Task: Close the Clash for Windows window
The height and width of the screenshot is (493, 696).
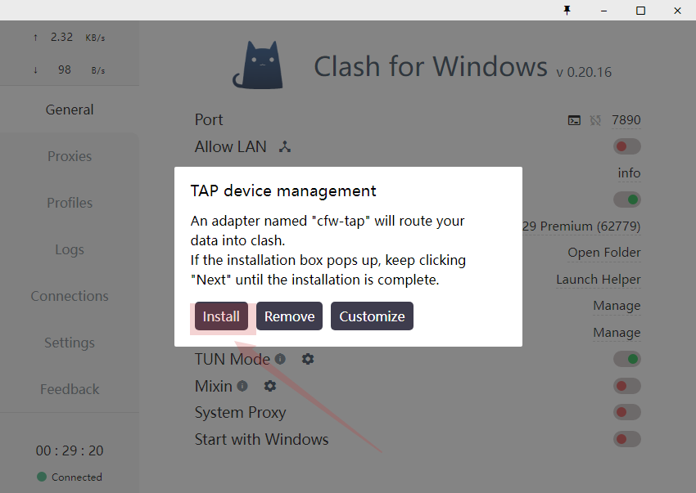Action: 677,10
